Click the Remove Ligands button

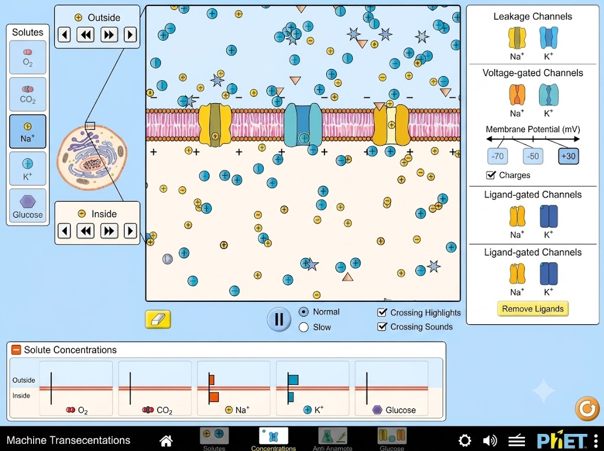point(533,309)
